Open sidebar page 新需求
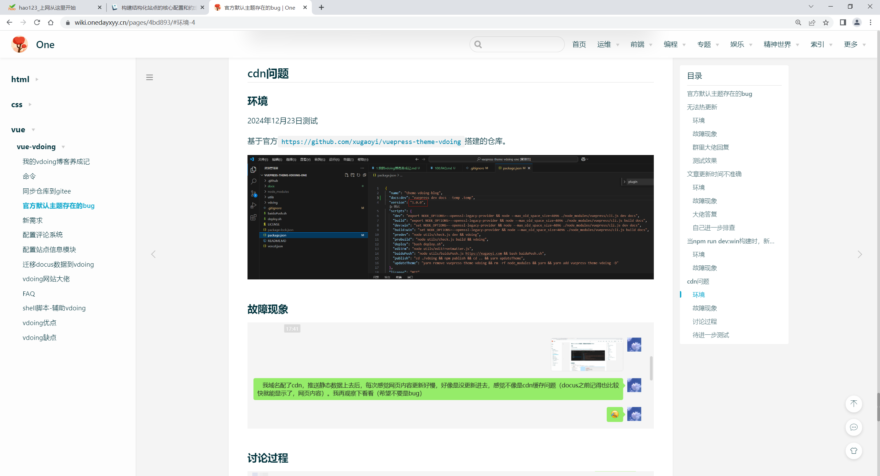The image size is (880, 476). [33, 220]
